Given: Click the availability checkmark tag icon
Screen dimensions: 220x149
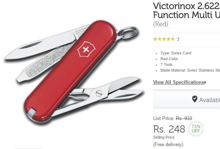Looking at the screenshot, I should point(195,99).
